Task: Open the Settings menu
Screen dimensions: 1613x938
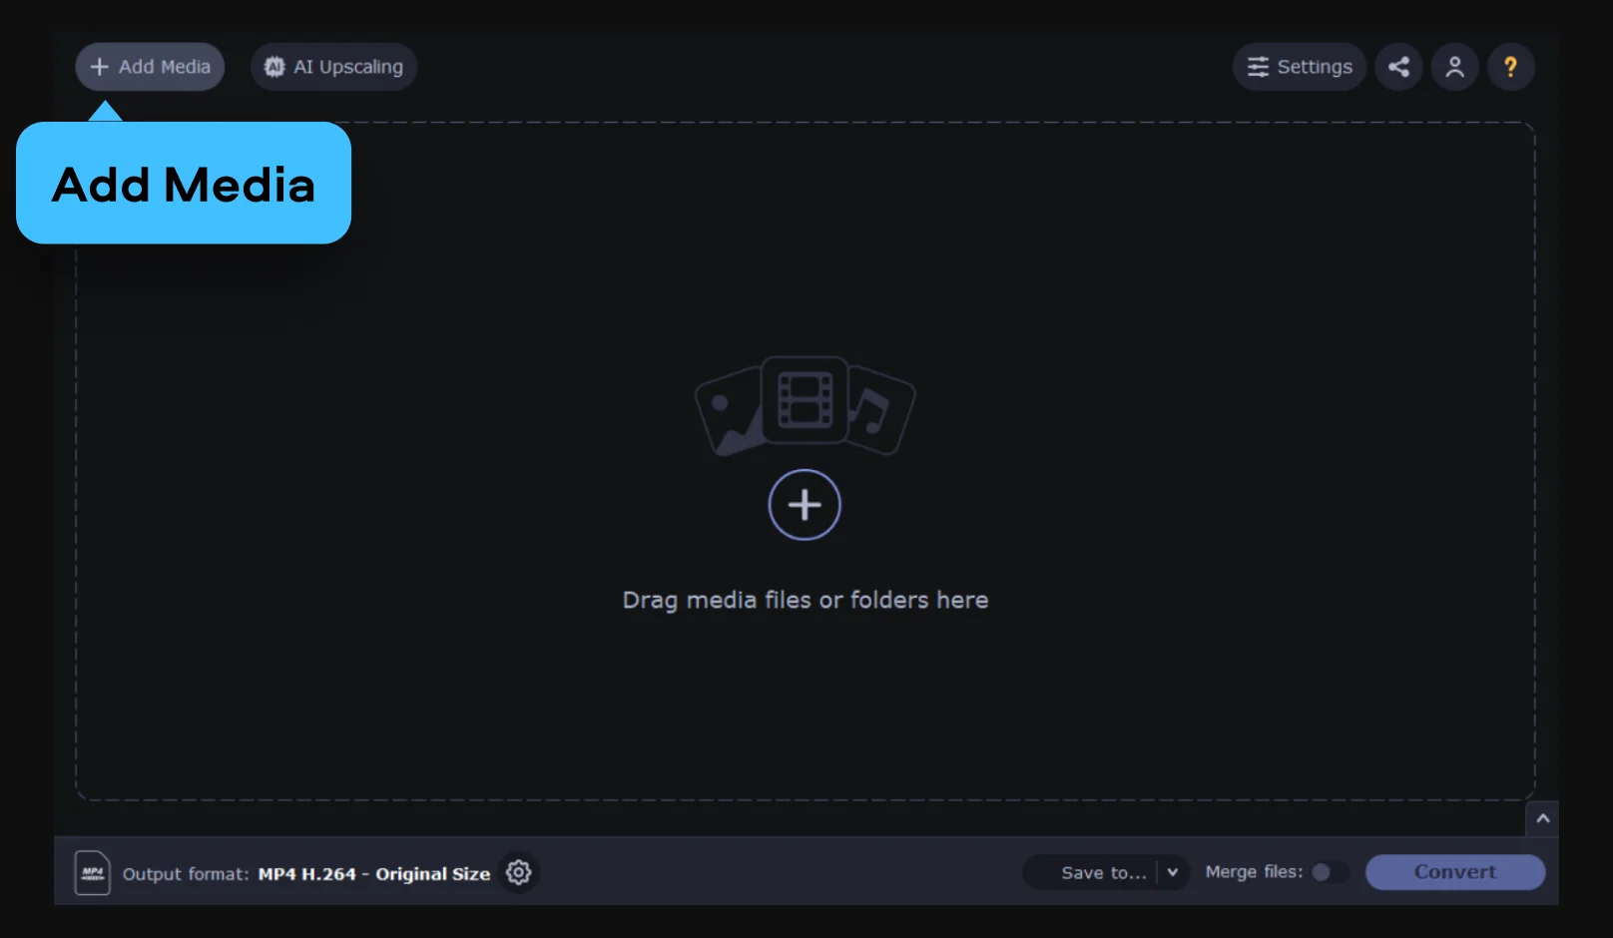Action: click(x=1300, y=67)
